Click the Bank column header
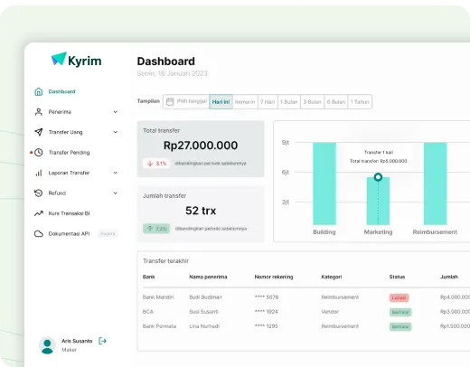Screen dimensions: 470x367 (149, 277)
